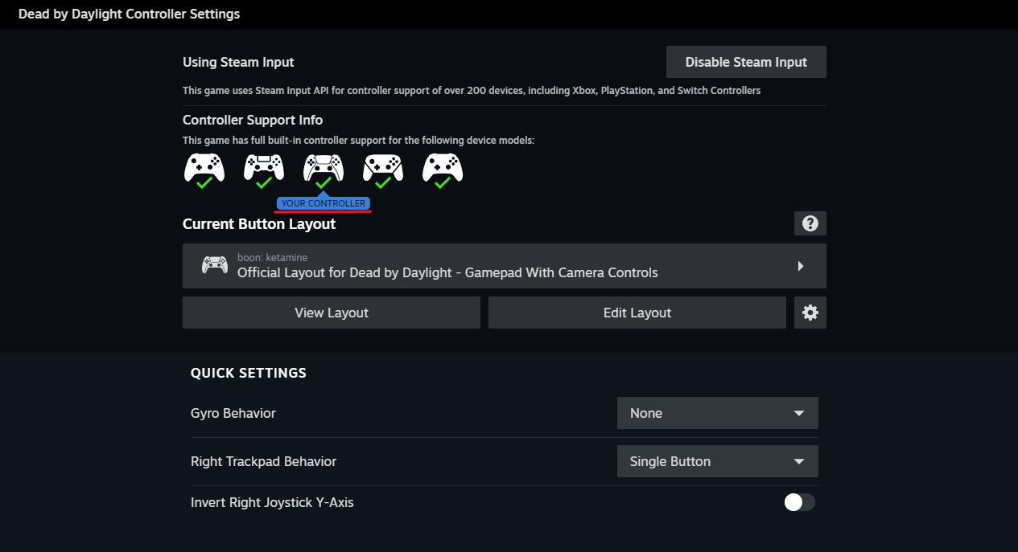
Task: Click Disable Steam Input button
Action: (x=746, y=62)
